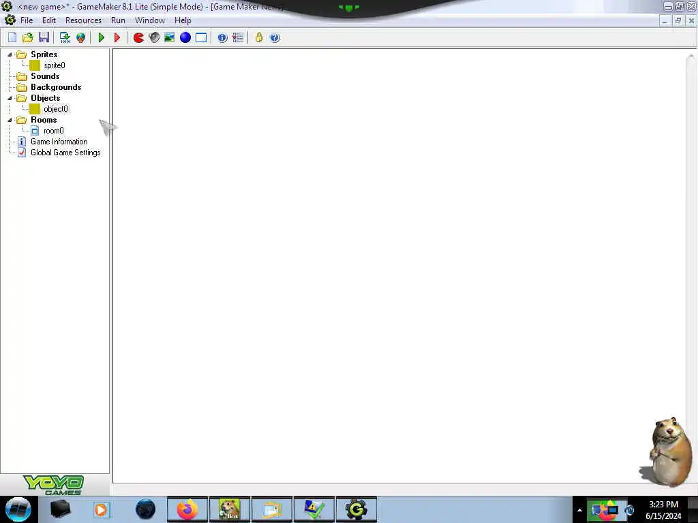Create a sound with speaker icon
This screenshot has width=698, height=523.
[x=154, y=38]
